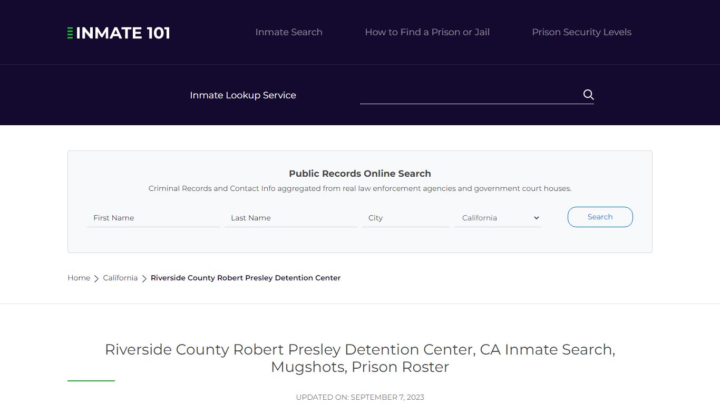Viewport: 720px width, 404px height.
Task: Click the breadcrumb arrow after Home
Action: (x=96, y=278)
